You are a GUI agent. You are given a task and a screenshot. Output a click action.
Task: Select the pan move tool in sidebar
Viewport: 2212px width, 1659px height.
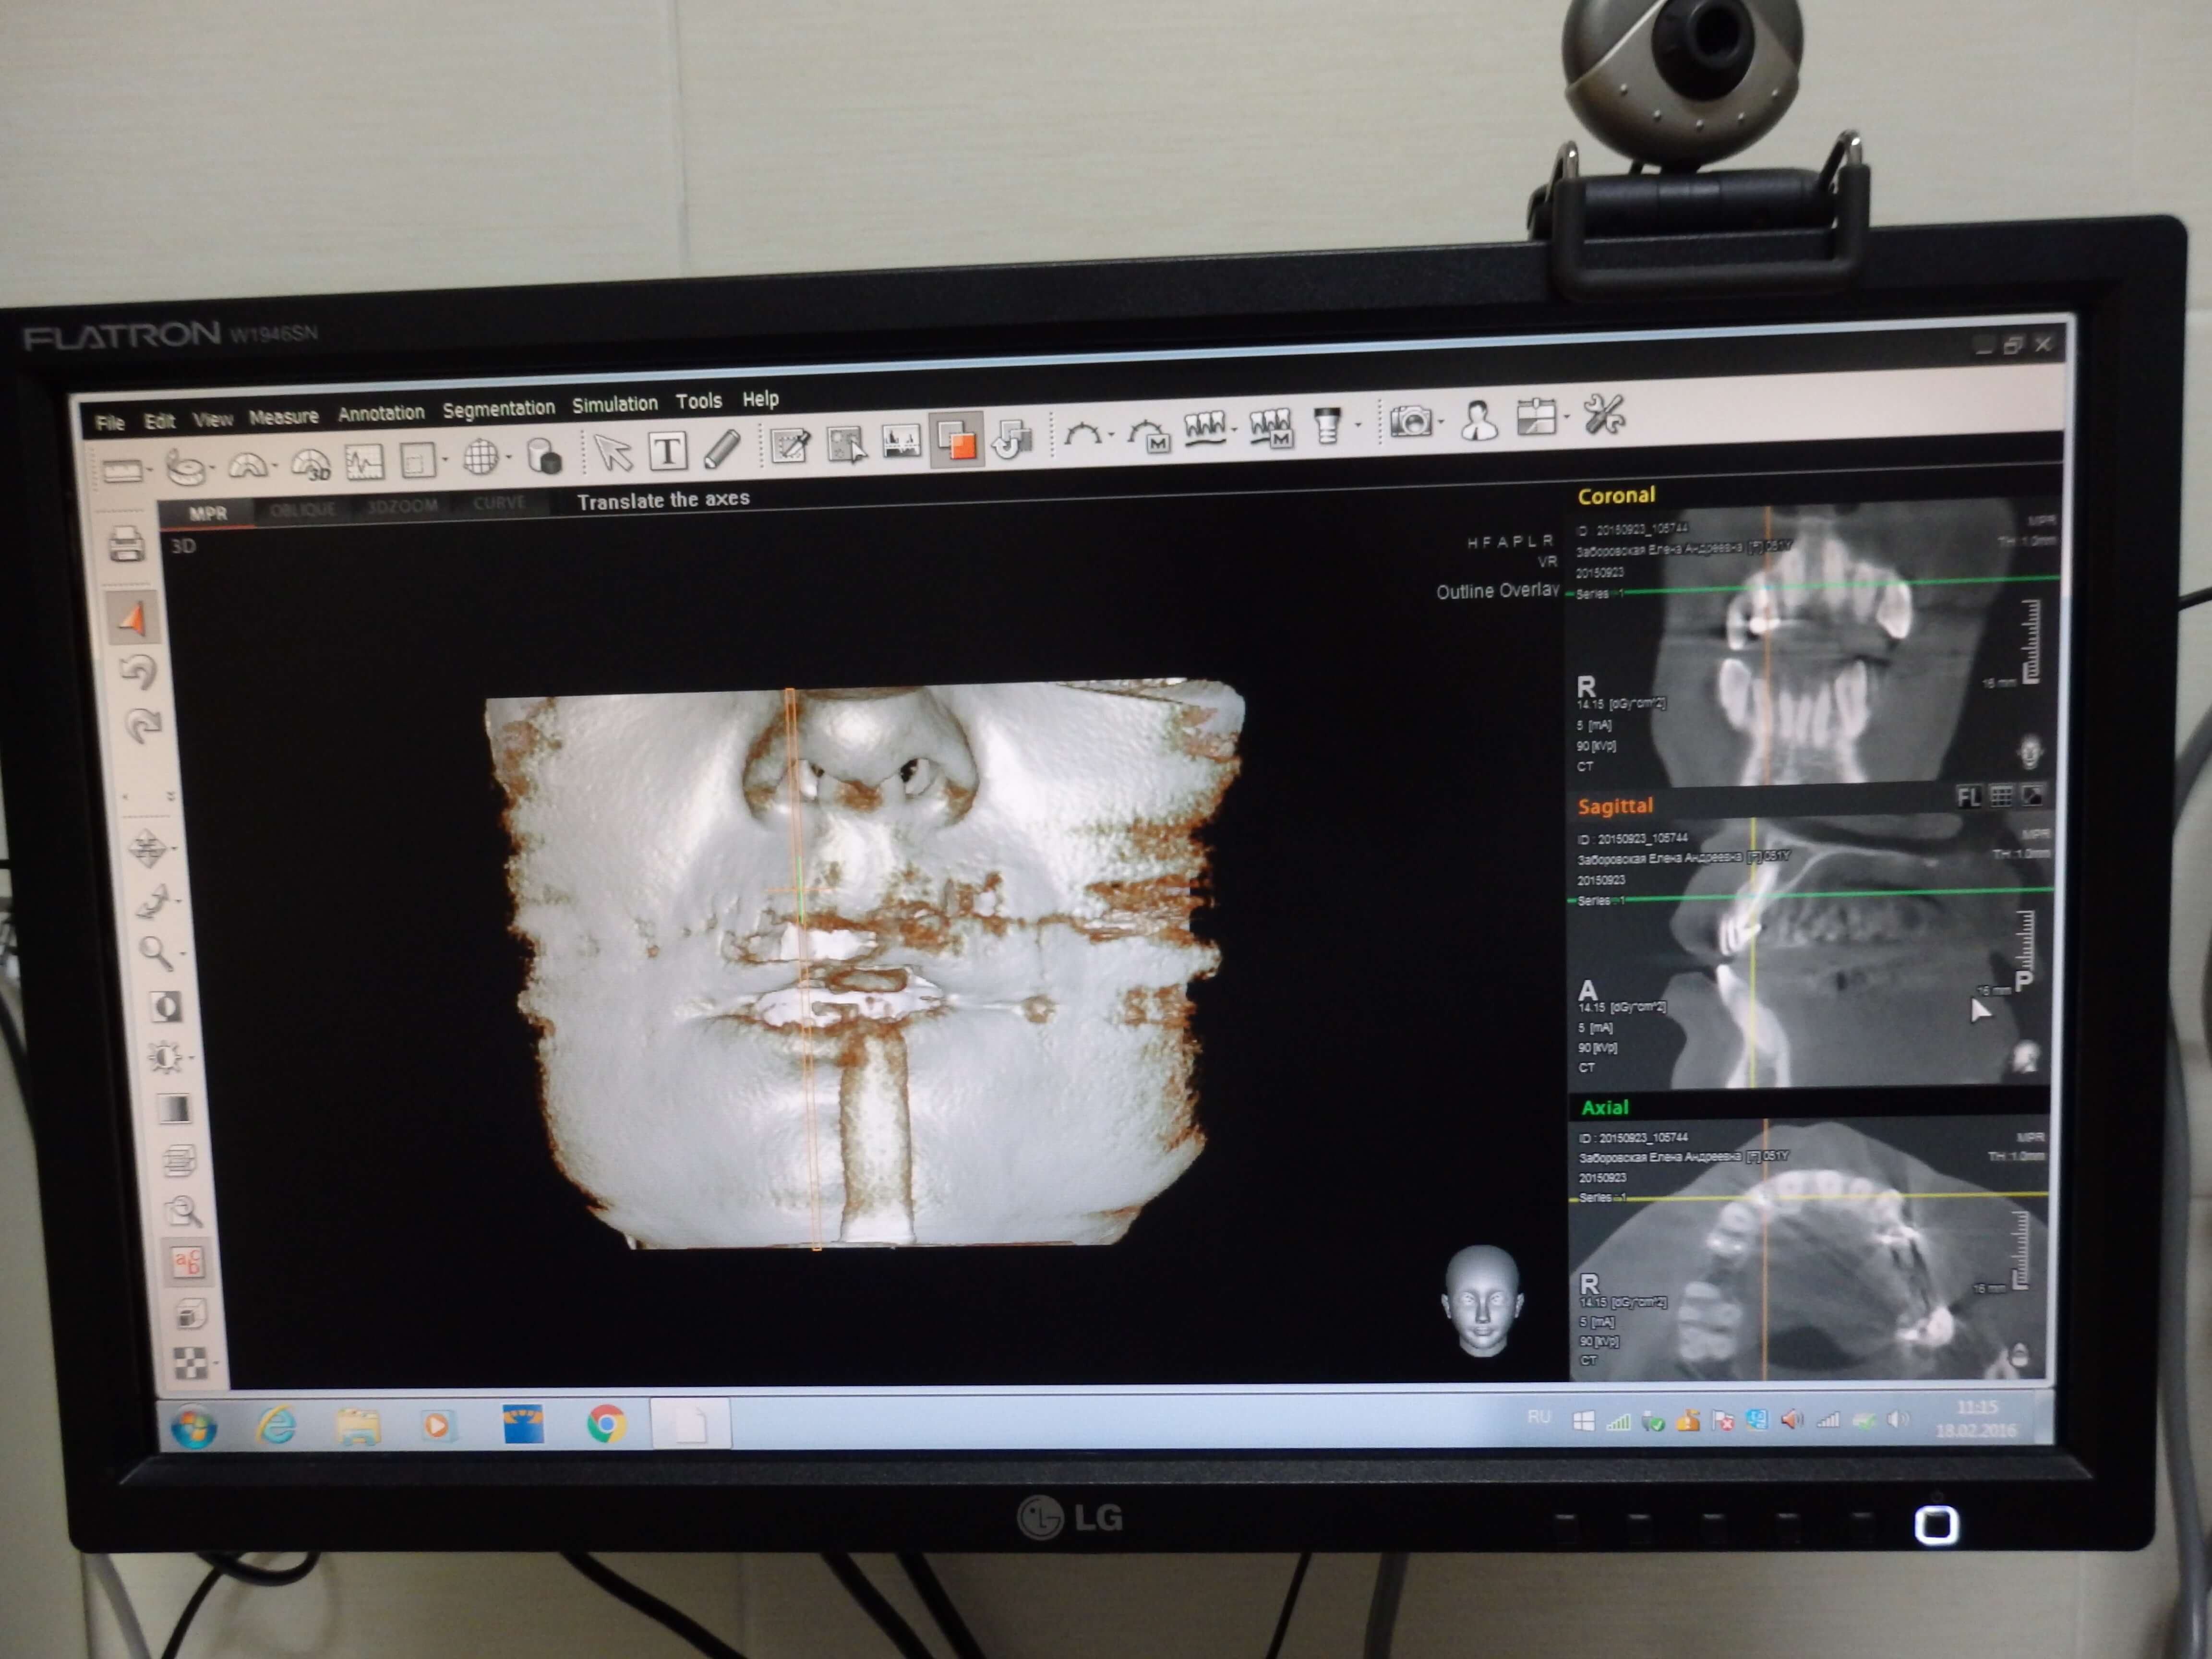point(148,849)
